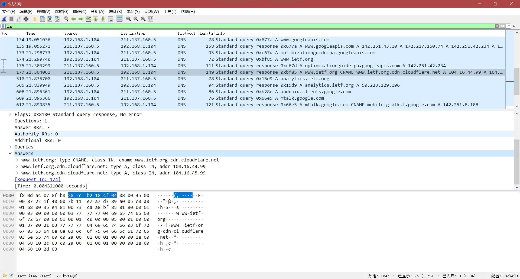Viewport: 520px width, 279px height.
Task: Expand the www.ietf.org CNAME answer
Action: [17, 160]
